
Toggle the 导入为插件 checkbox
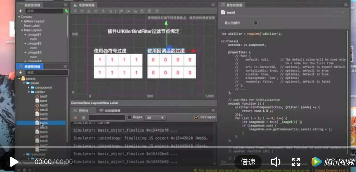coord(256,23)
